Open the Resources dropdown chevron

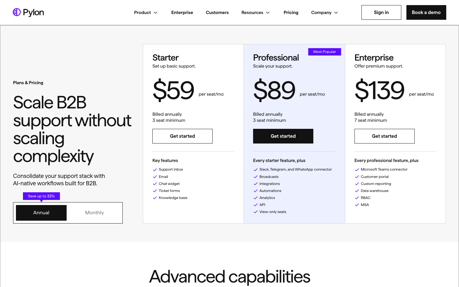coord(268,12)
